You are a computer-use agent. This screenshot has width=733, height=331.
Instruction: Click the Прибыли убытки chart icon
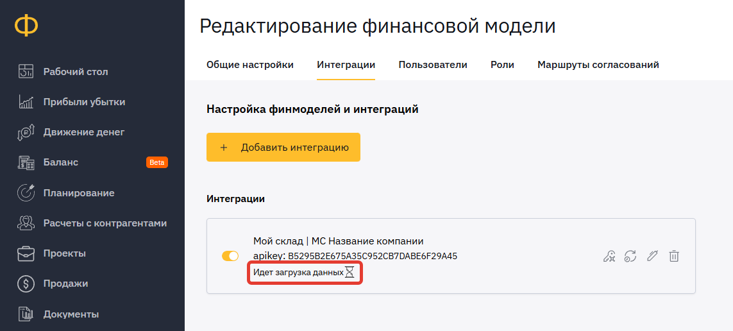click(x=26, y=102)
